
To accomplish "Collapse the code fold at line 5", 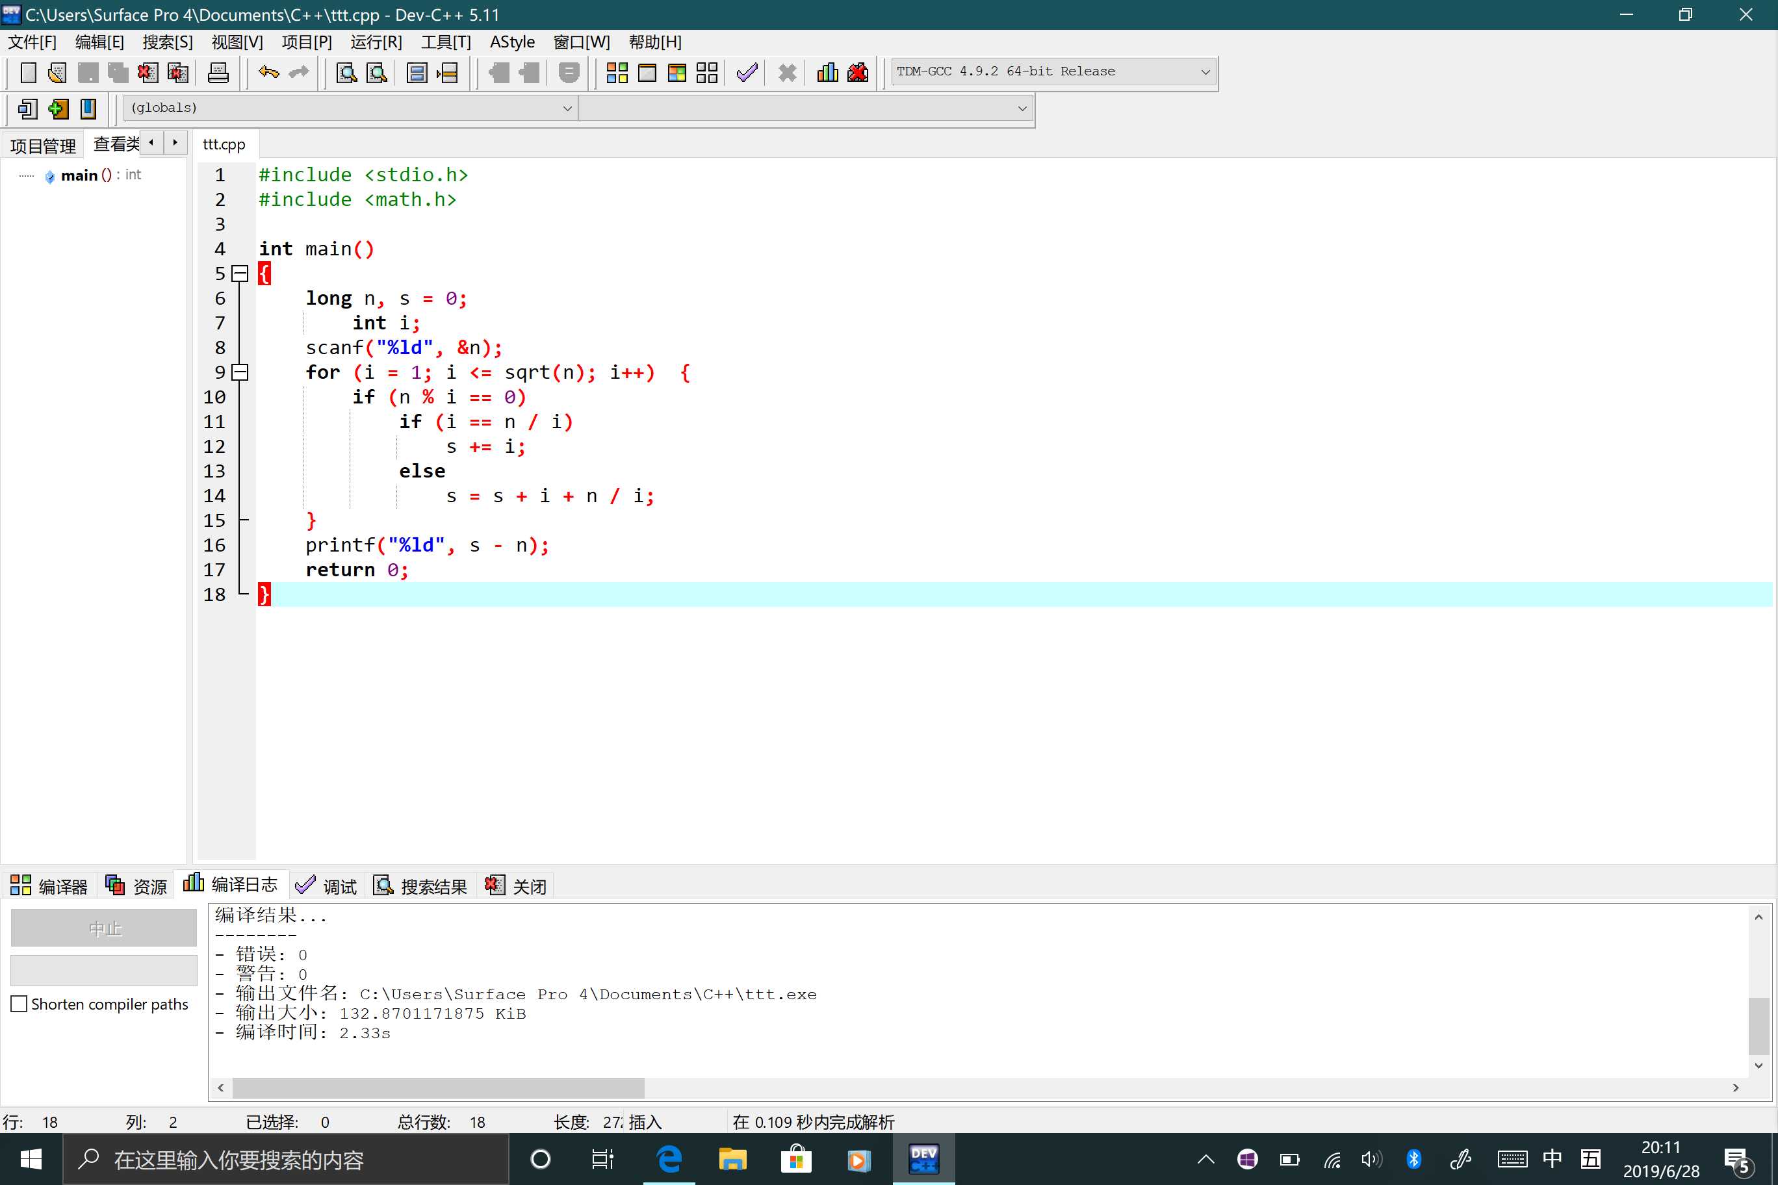I will [240, 274].
